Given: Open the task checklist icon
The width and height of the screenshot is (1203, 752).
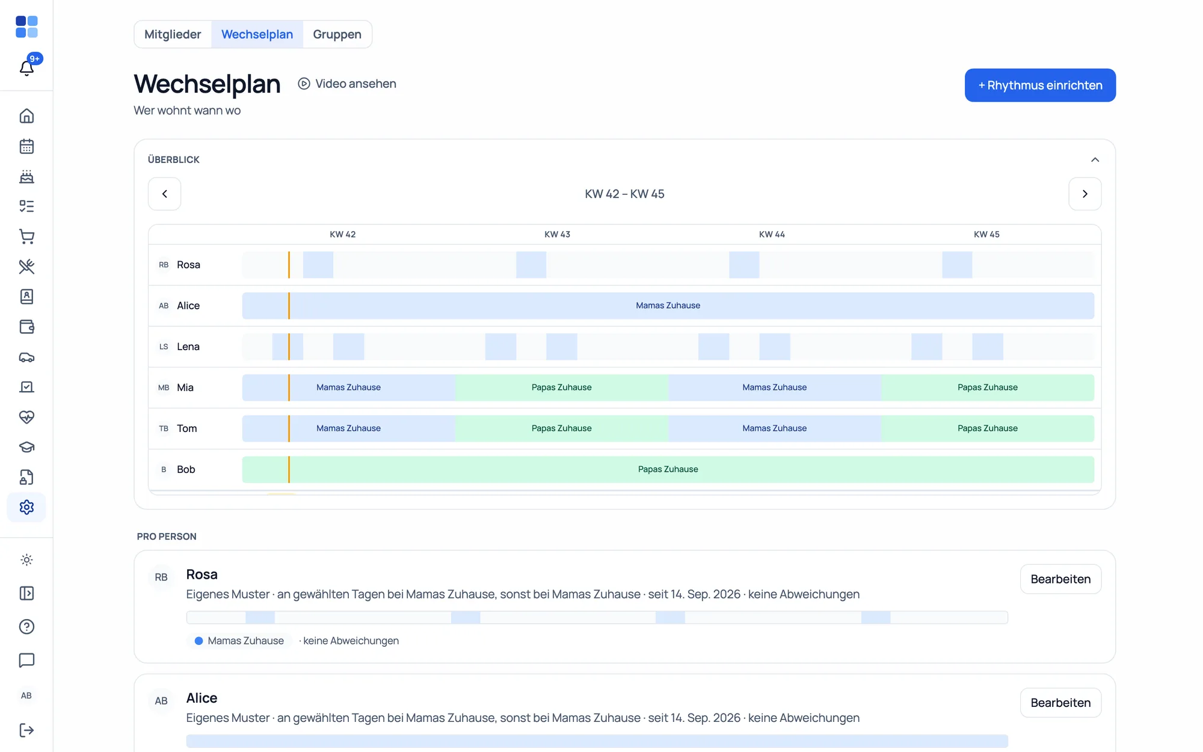Looking at the screenshot, I should coord(26,206).
